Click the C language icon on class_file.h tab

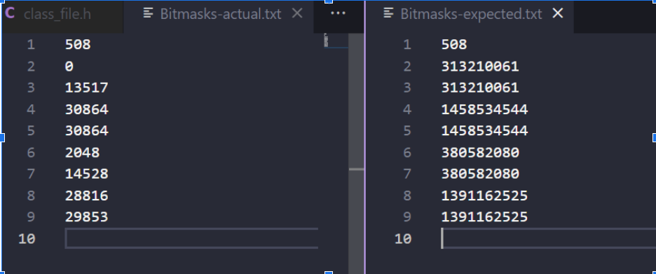point(9,13)
